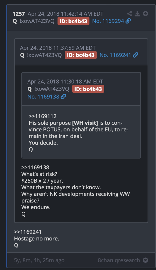Click chain link icon beside No. 1169294

[128, 21]
